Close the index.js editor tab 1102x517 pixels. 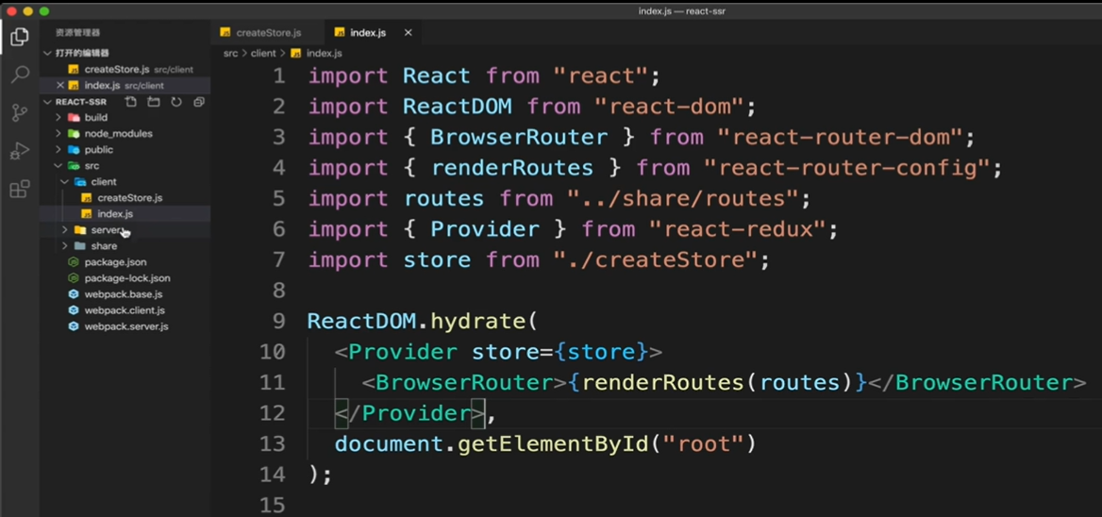click(x=409, y=32)
